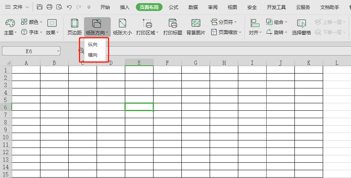Open the 打印区域 (Print Area) button
351x178 pixels.
point(147,27)
